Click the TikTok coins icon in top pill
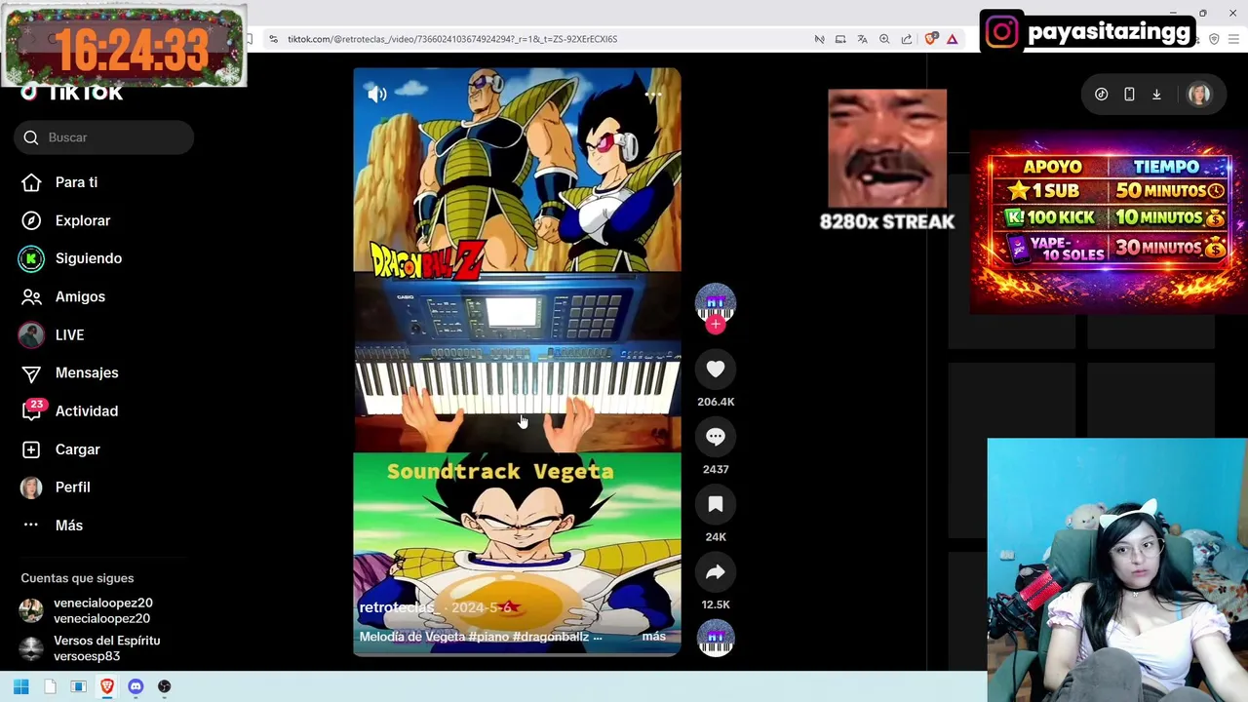Viewport: 1248px width, 702px height. coord(1101,95)
